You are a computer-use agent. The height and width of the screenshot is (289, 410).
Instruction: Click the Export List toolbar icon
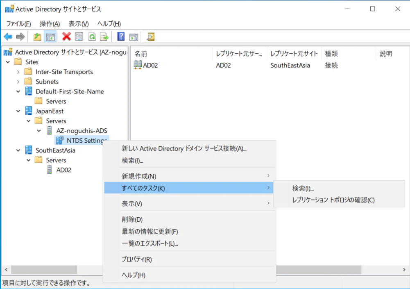coord(104,36)
